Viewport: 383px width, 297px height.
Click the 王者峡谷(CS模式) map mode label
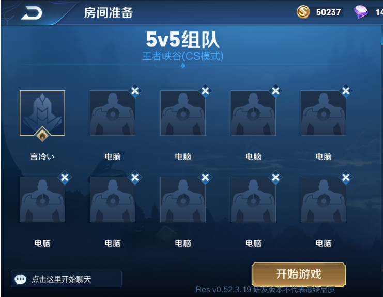(182, 56)
